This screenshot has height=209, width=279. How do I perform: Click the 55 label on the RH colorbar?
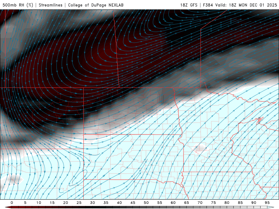pyautogui.click(x=160, y=203)
